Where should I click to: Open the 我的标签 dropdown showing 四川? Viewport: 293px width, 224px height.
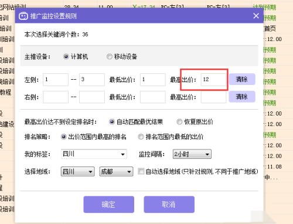pos(94,154)
